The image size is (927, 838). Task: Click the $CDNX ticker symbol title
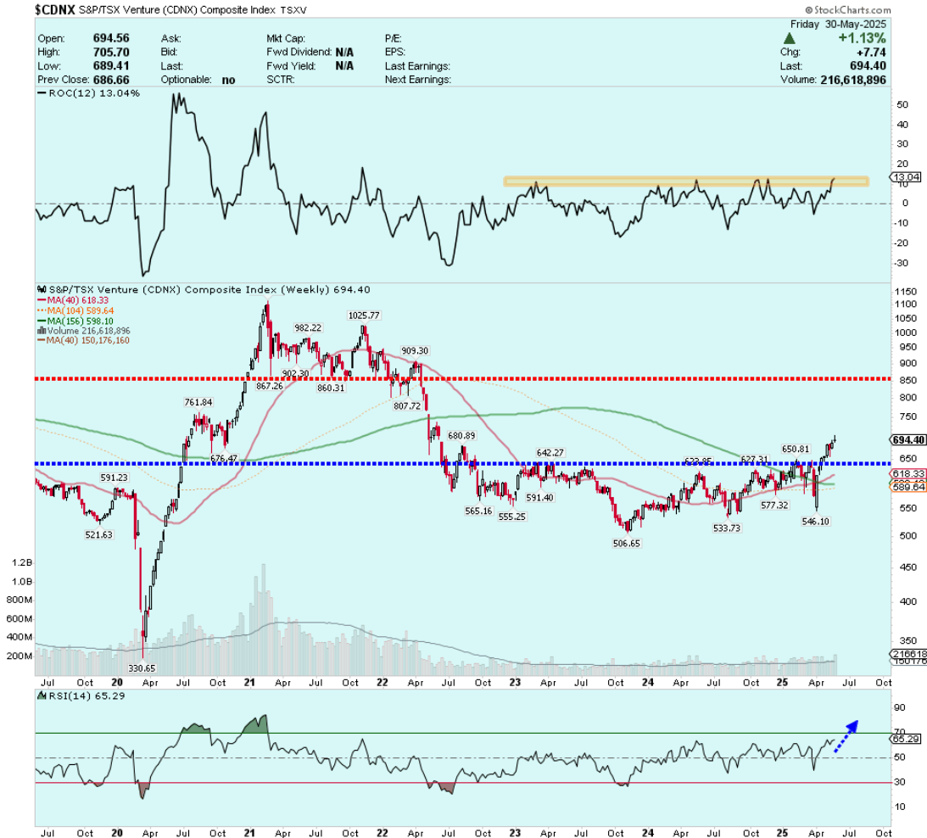point(55,9)
